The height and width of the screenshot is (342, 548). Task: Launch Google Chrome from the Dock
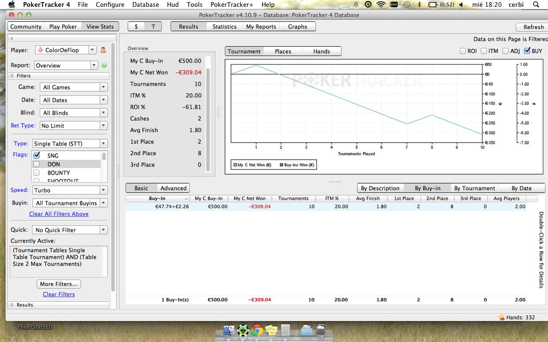[257, 330]
